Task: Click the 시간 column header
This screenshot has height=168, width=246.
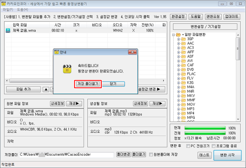Action: pos(58,25)
